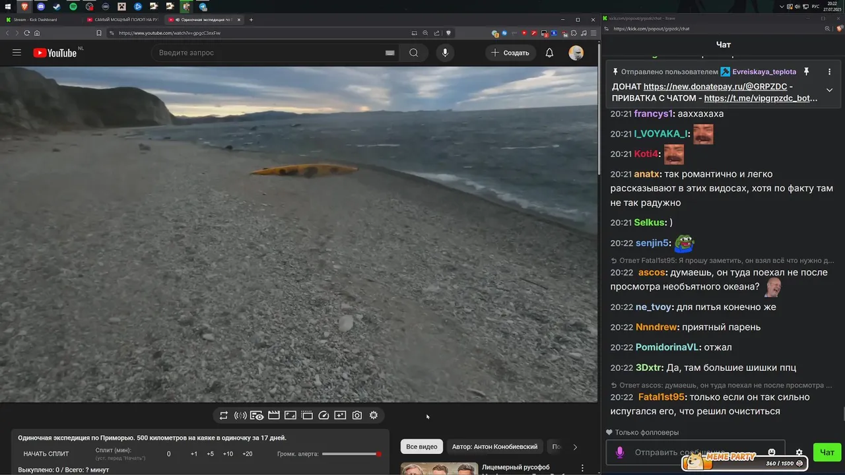
Task: Open chat settings gear icon
Action: [x=799, y=453]
